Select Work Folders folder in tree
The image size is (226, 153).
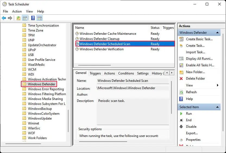click(37, 138)
